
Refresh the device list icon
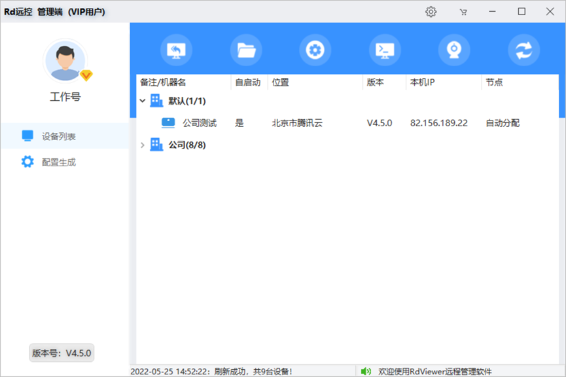(x=523, y=50)
